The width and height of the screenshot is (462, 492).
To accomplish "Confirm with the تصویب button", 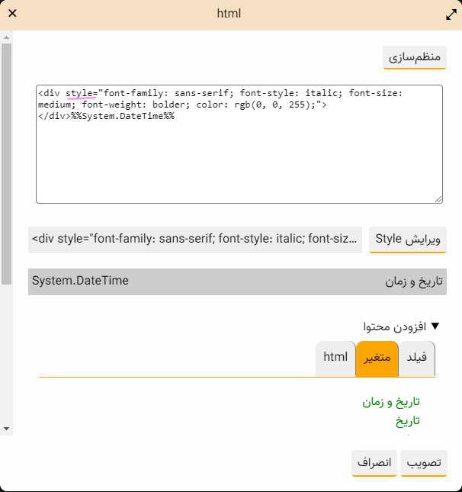I will click(x=423, y=463).
